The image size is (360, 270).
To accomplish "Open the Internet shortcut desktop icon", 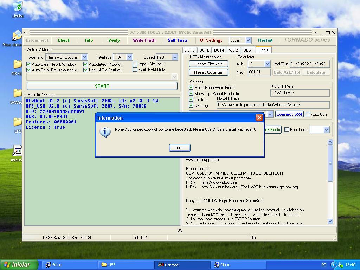I will click(18, 150).
